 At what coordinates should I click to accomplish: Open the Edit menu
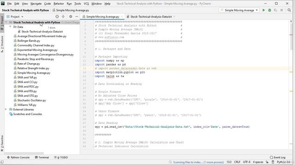coord(17,4)
